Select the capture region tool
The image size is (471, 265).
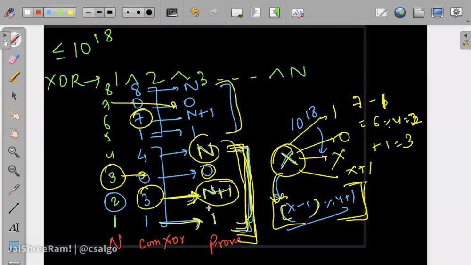pos(14,246)
